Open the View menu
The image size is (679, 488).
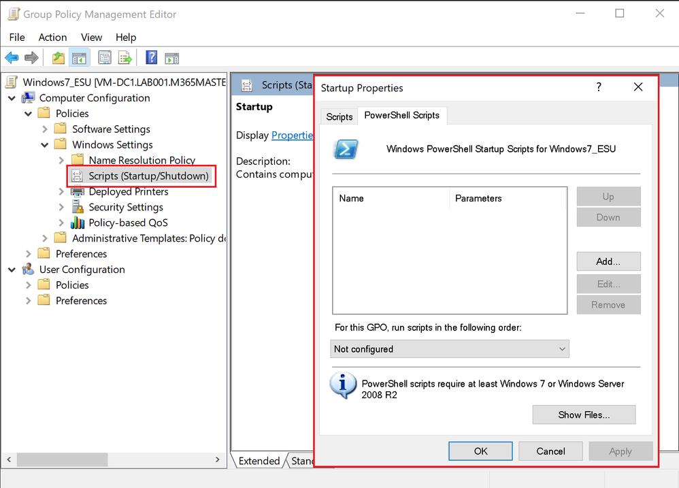pyautogui.click(x=91, y=37)
